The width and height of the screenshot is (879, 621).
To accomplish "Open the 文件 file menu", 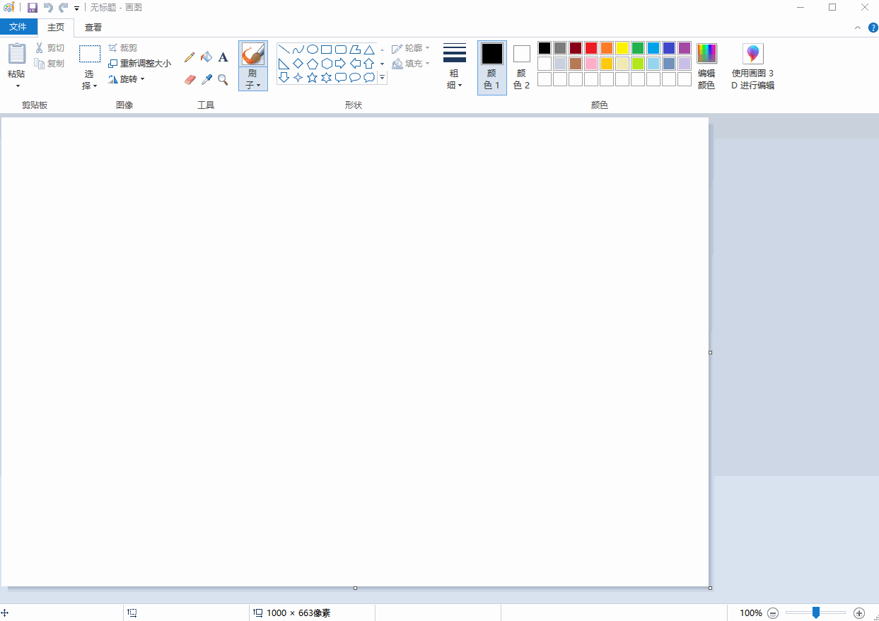I will click(18, 27).
